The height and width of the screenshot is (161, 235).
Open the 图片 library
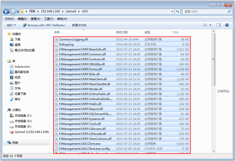click(x=15, y=83)
